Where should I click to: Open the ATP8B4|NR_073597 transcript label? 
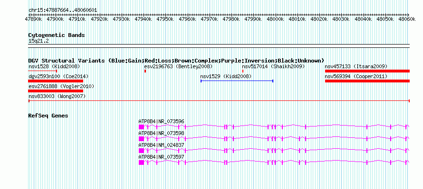click(161, 157)
